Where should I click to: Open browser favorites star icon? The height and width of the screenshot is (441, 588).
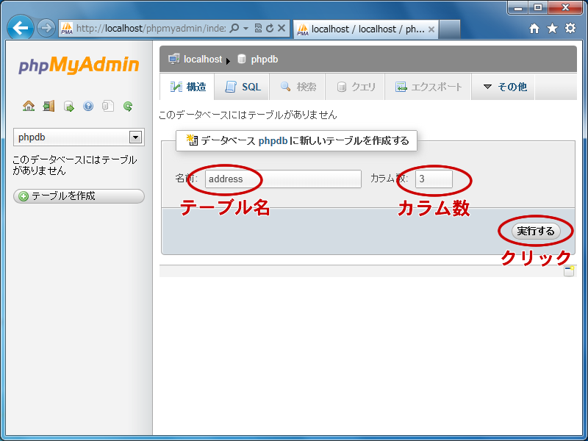click(552, 29)
